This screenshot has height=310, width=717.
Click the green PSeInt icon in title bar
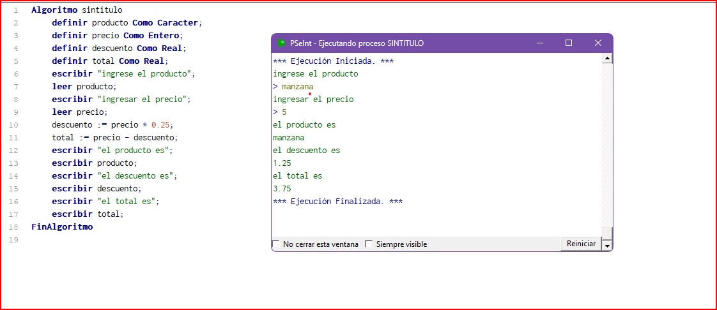click(281, 43)
